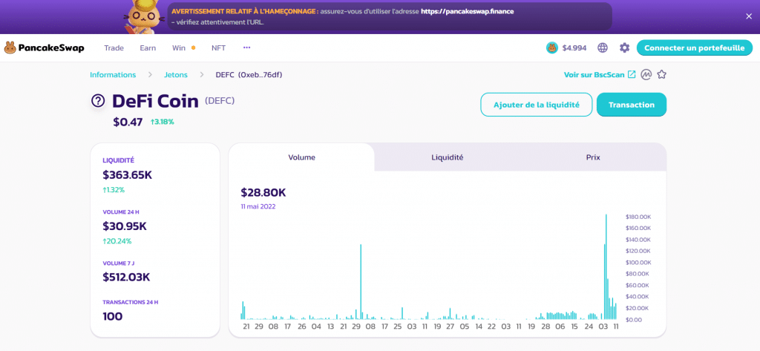The height and width of the screenshot is (351, 760).
Task: Click the $0.47 token price
Action: click(x=128, y=122)
